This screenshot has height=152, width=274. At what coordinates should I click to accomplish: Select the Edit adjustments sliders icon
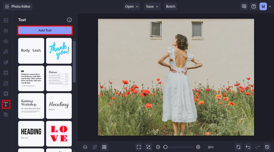click(6, 31)
